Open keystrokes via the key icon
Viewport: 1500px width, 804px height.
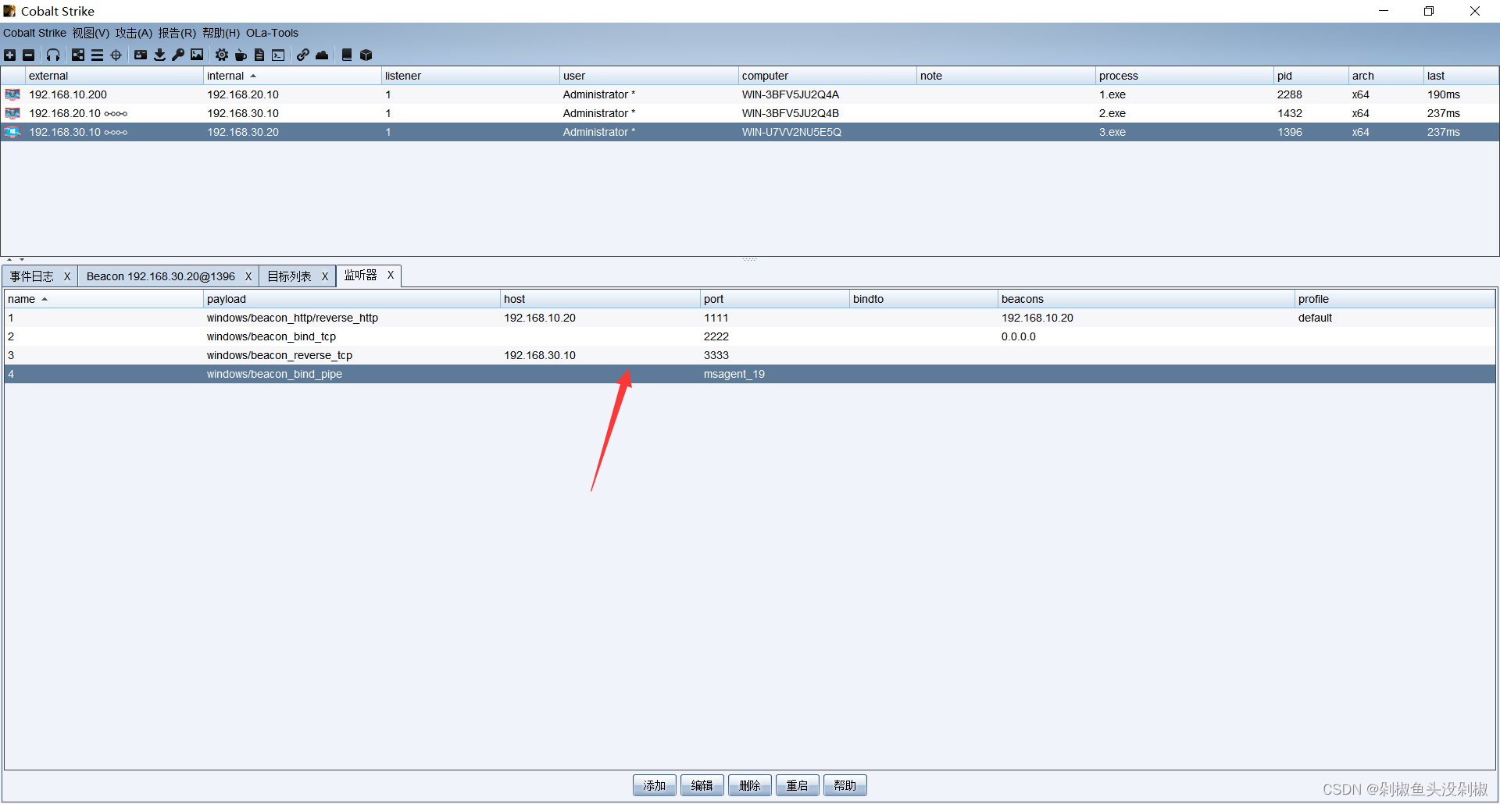pos(178,55)
